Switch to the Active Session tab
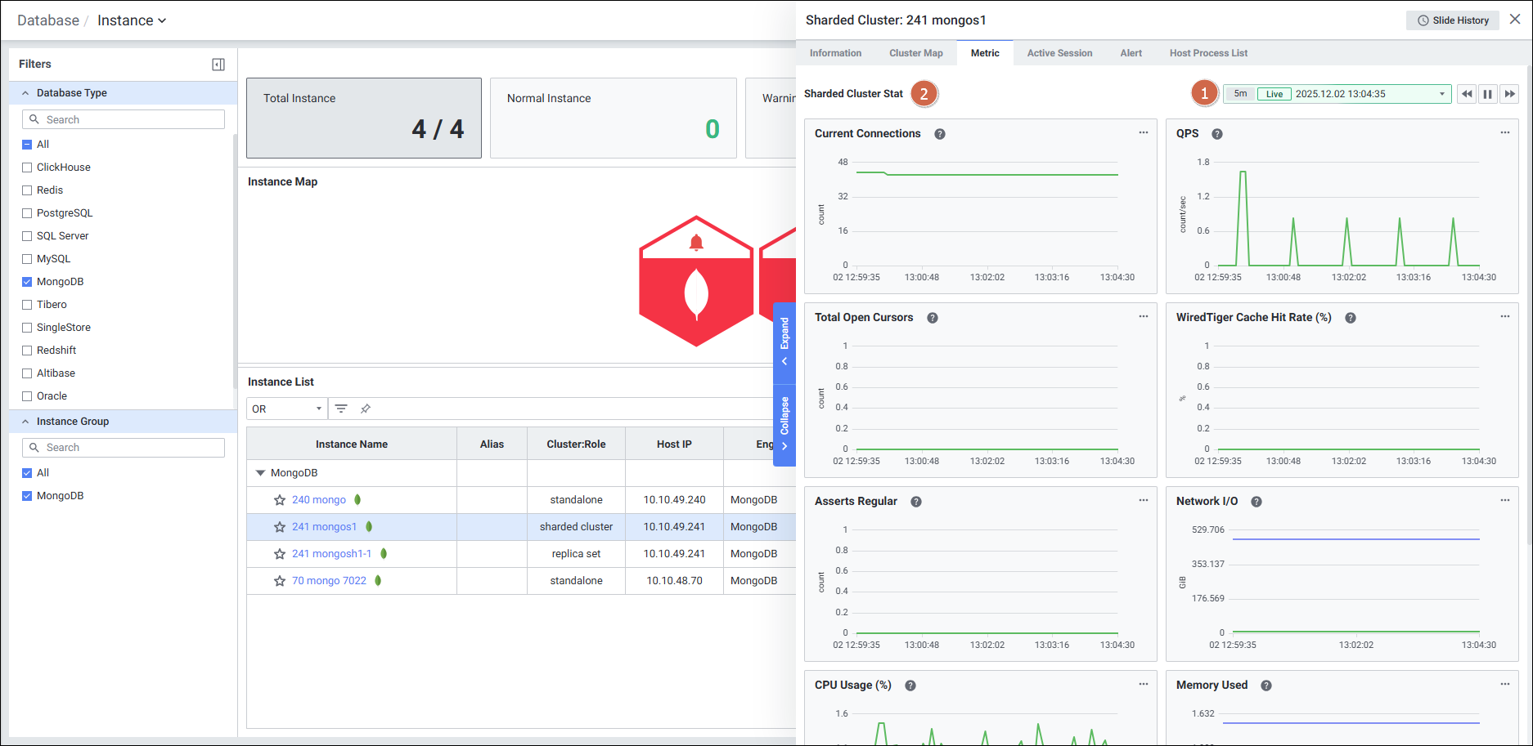Screen dimensions: 1533x746 [1059, 53]
